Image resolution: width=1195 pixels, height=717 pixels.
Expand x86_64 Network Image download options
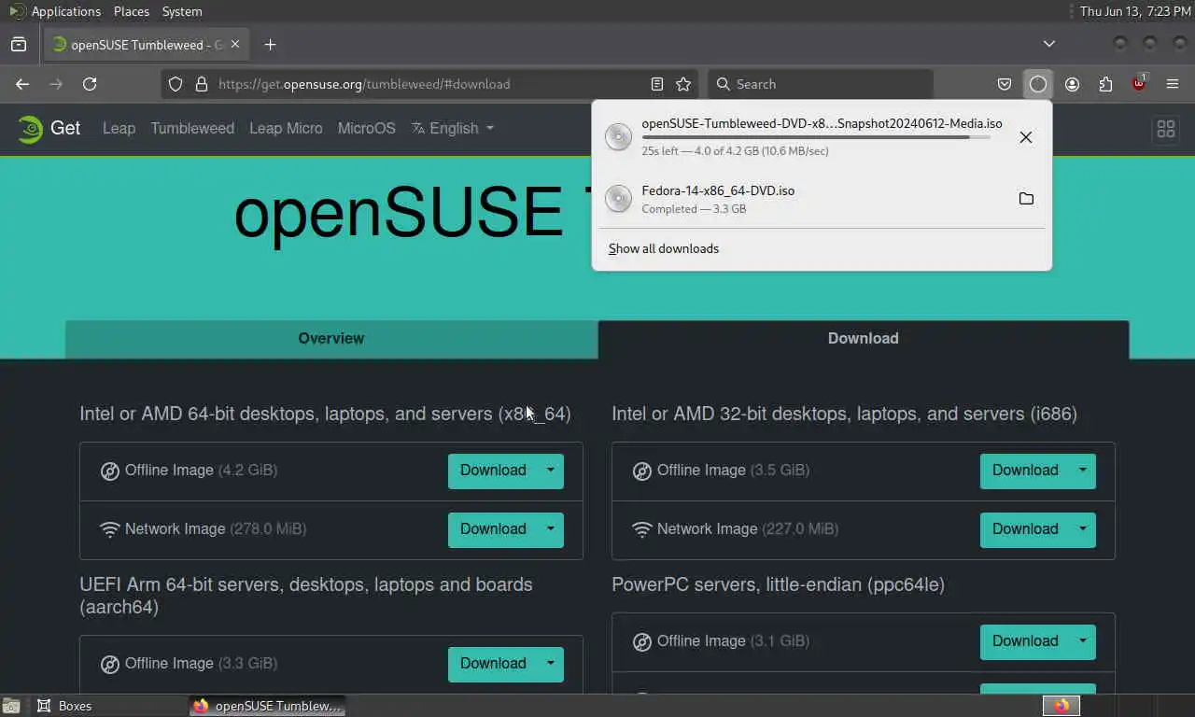click(551, 529)
